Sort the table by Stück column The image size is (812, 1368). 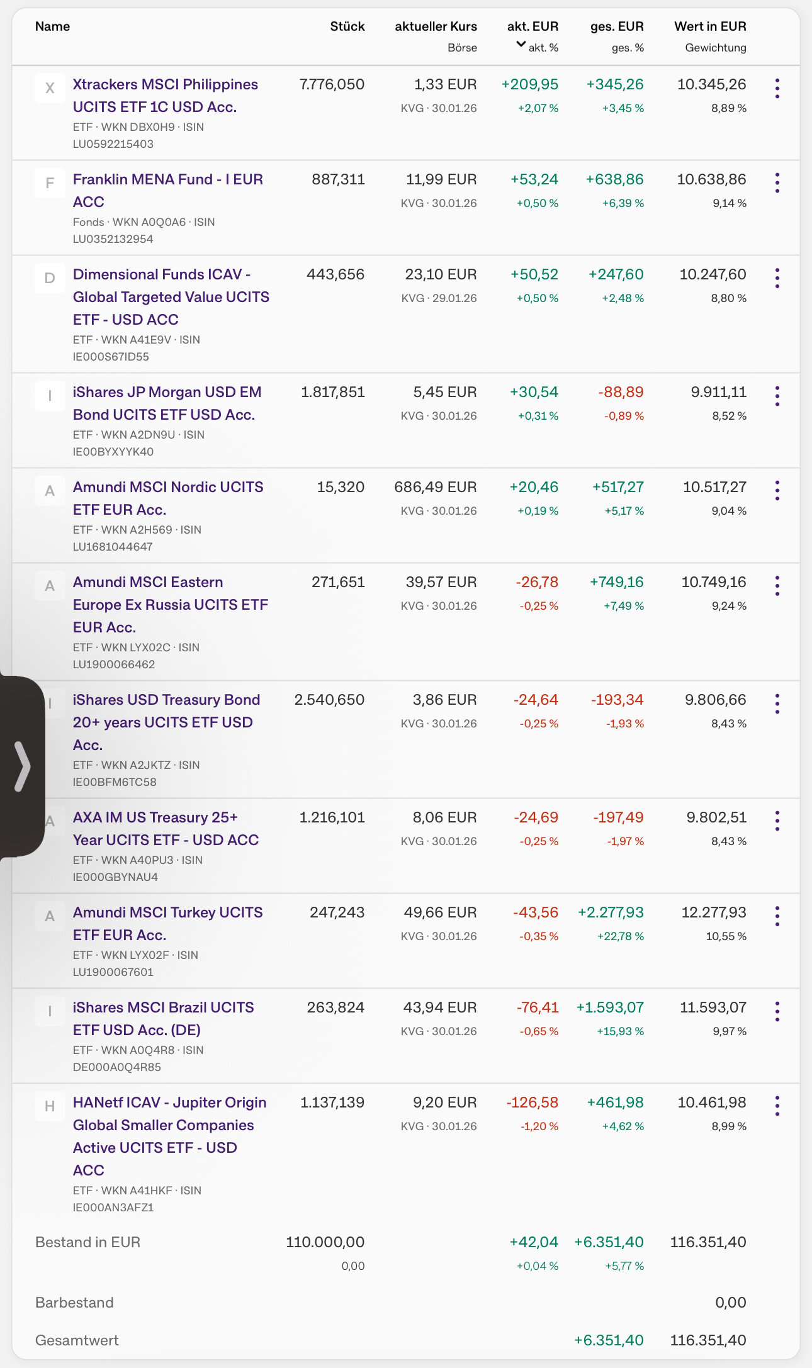(347, 26)
